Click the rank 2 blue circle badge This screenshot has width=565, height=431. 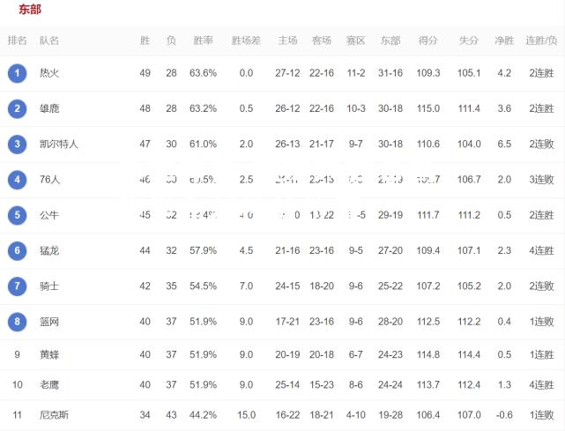(x=18, y=108)
